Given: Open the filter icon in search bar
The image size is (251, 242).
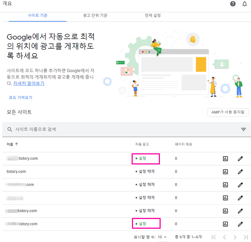Looking at the screenshot, I should tap(243, 129).
